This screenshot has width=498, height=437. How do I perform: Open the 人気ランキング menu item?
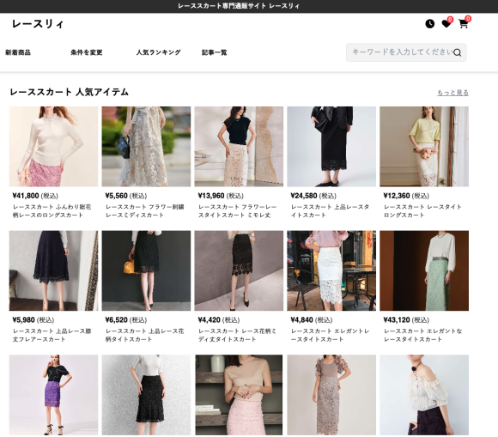click(x=159, y=52)
